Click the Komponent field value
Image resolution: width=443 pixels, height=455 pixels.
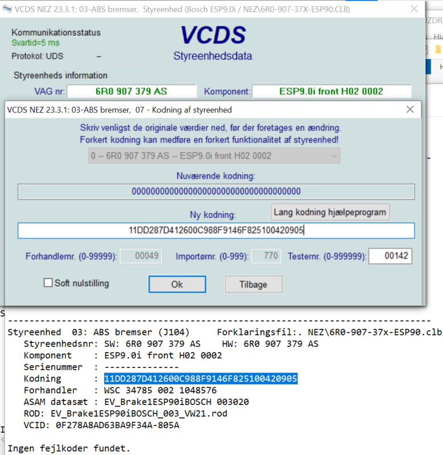(331, 91)
